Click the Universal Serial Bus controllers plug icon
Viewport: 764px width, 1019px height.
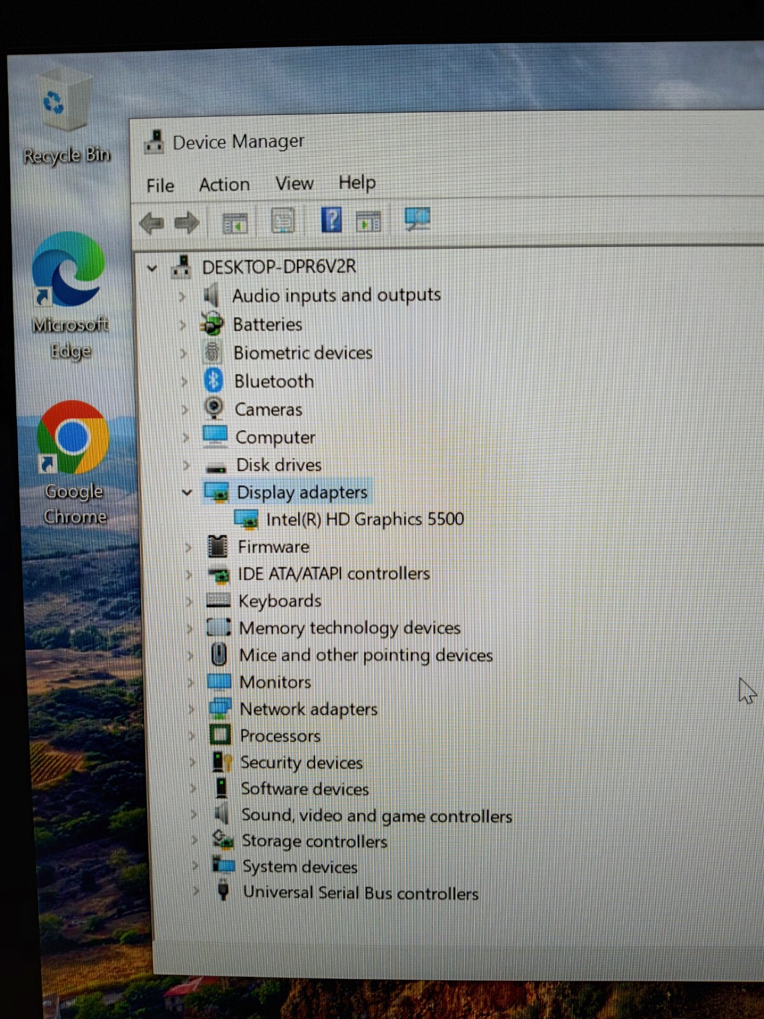click(223, 890)
